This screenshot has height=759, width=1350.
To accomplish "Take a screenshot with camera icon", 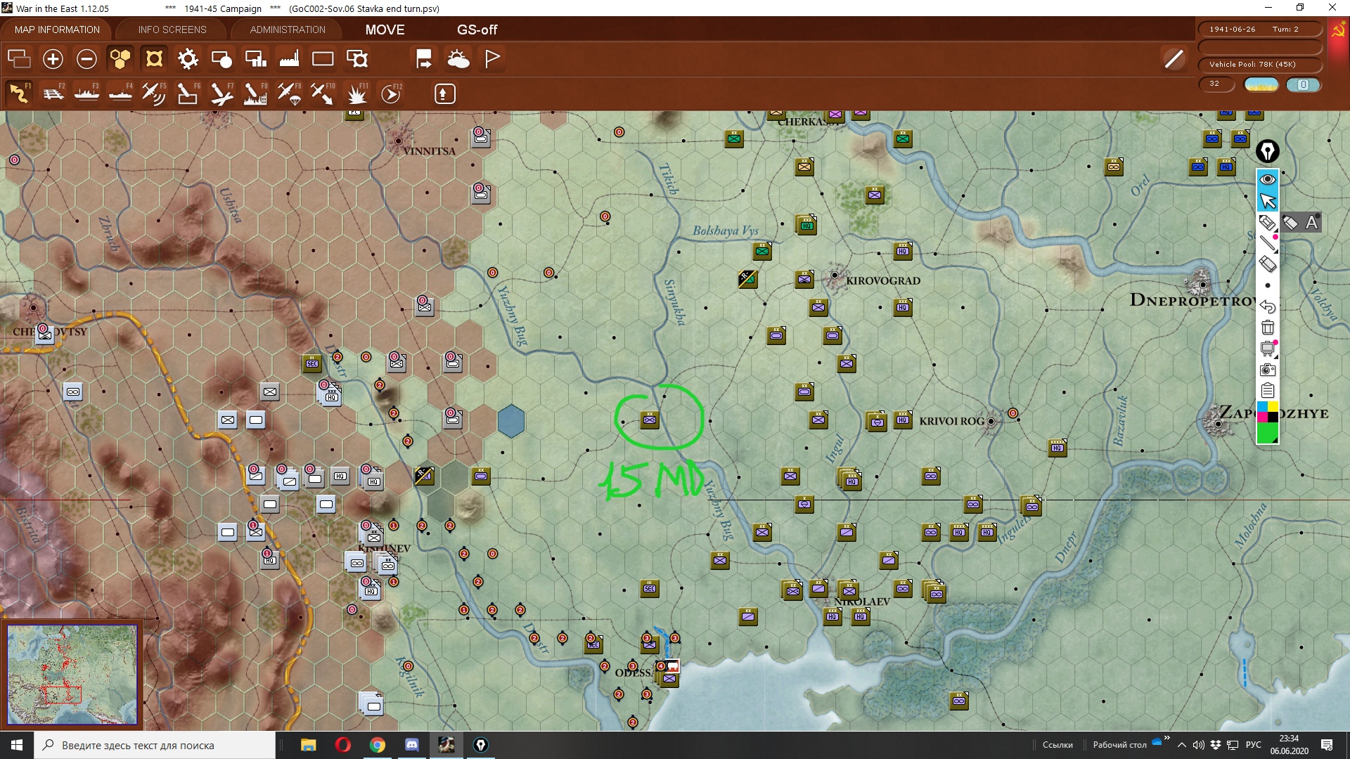I will pos(1268,370).
